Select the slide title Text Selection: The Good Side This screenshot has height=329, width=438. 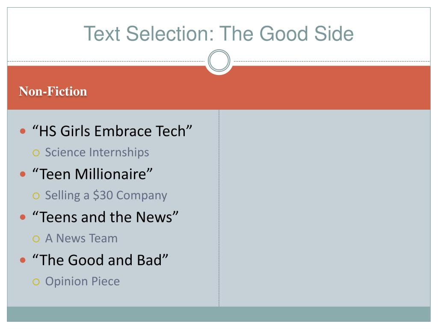[x=219, y=33]
